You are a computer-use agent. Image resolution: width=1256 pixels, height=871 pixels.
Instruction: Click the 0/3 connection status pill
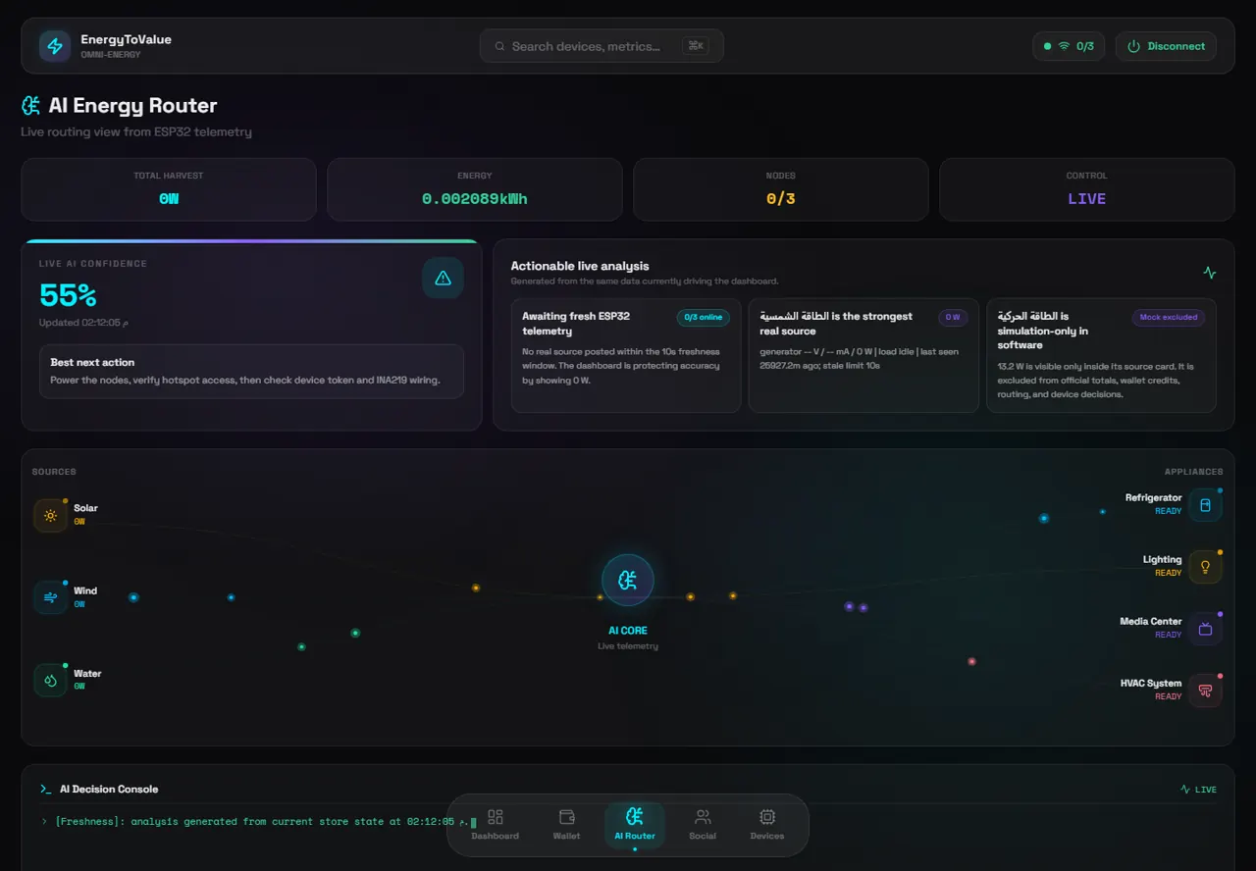[1069, 46]
